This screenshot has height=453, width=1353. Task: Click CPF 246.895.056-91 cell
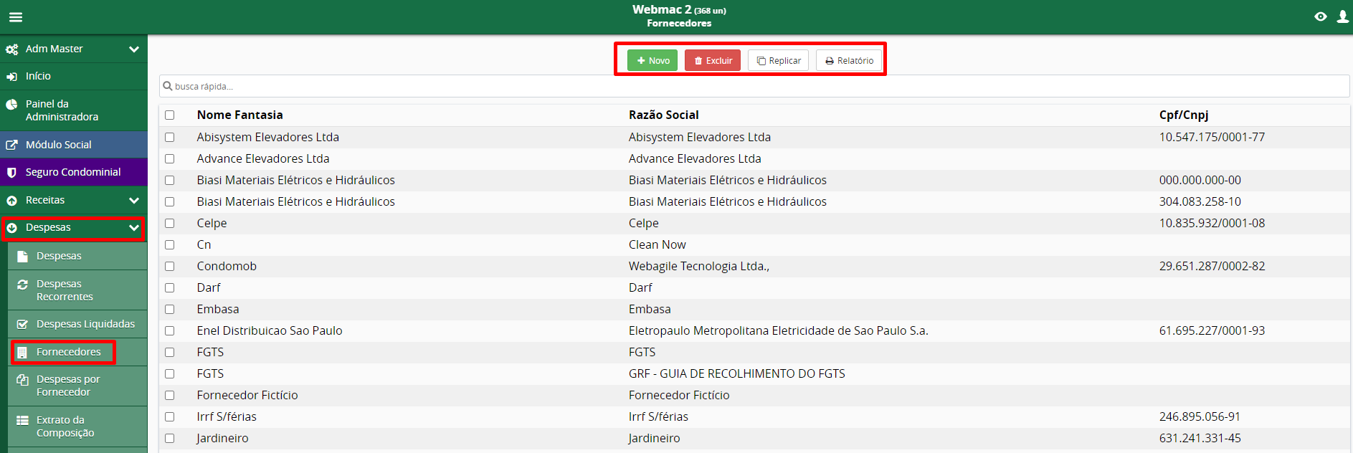click(1200, 416)
